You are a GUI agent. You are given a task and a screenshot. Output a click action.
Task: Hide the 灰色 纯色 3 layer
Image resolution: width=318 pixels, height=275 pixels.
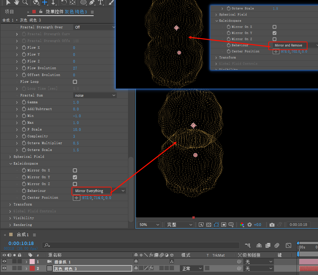pos(4,268)
